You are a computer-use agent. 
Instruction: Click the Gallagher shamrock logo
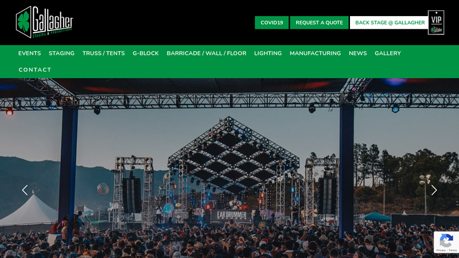45,22
